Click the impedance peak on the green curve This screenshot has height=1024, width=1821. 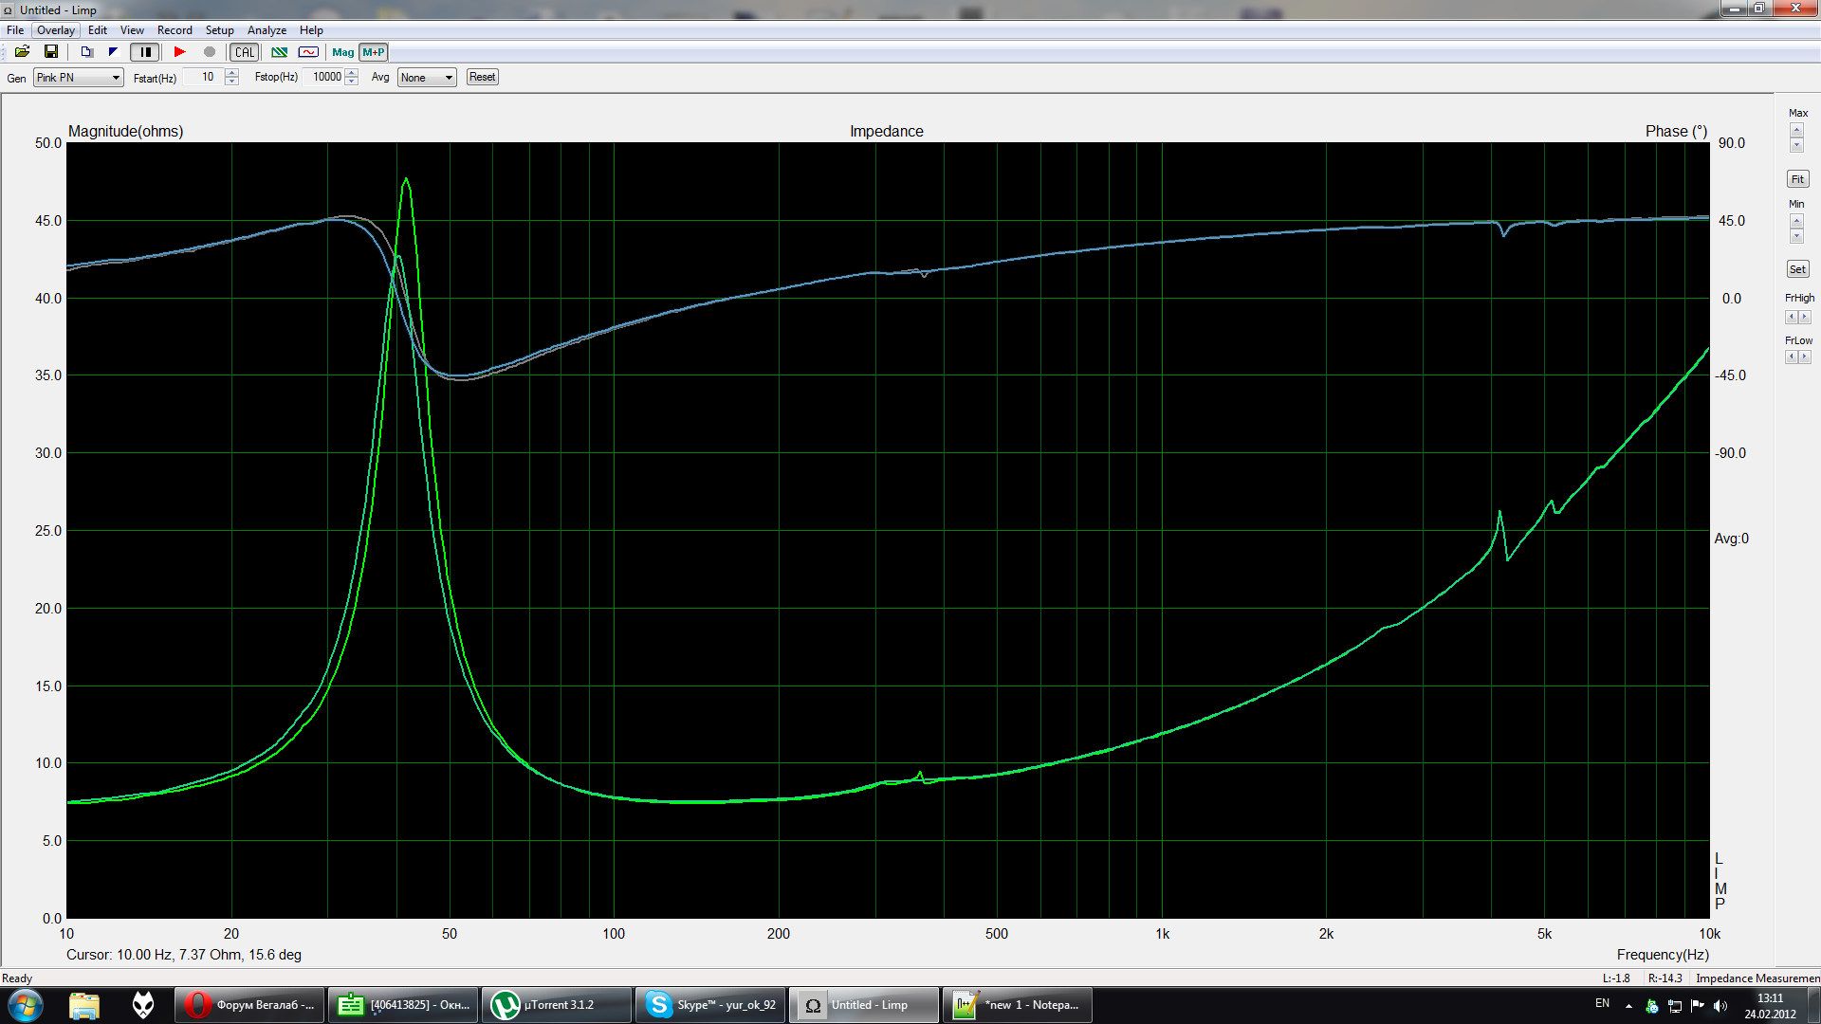tap(406, 179)
